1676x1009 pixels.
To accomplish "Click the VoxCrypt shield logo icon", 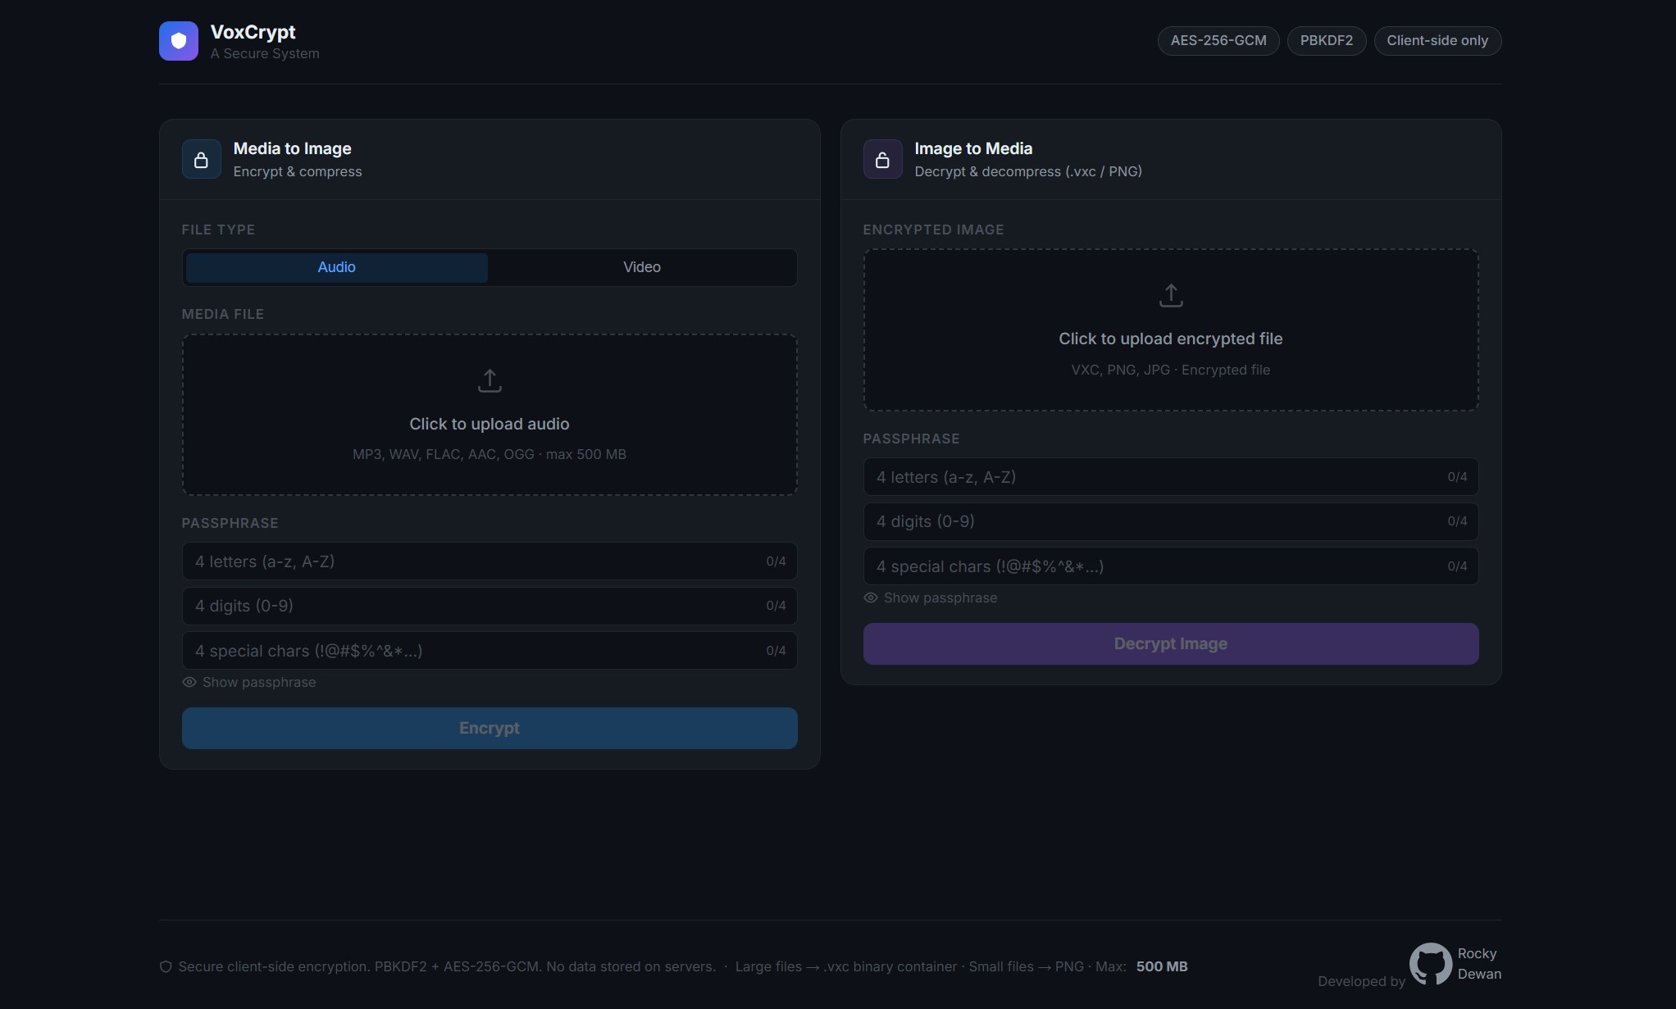I will coord(179,41).
